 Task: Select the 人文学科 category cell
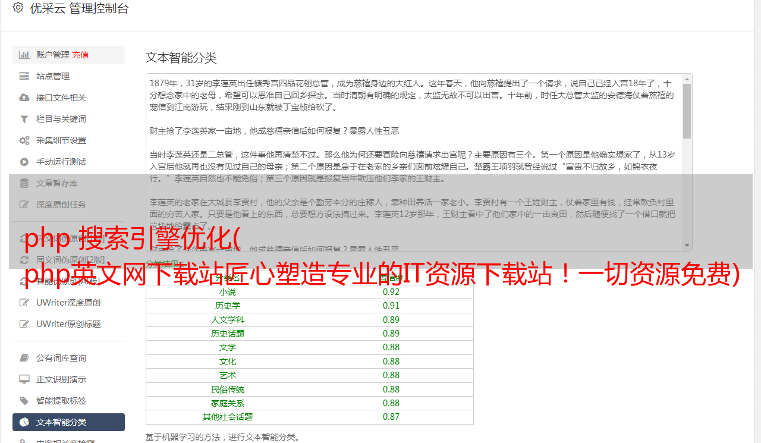(x=228, y=320)
